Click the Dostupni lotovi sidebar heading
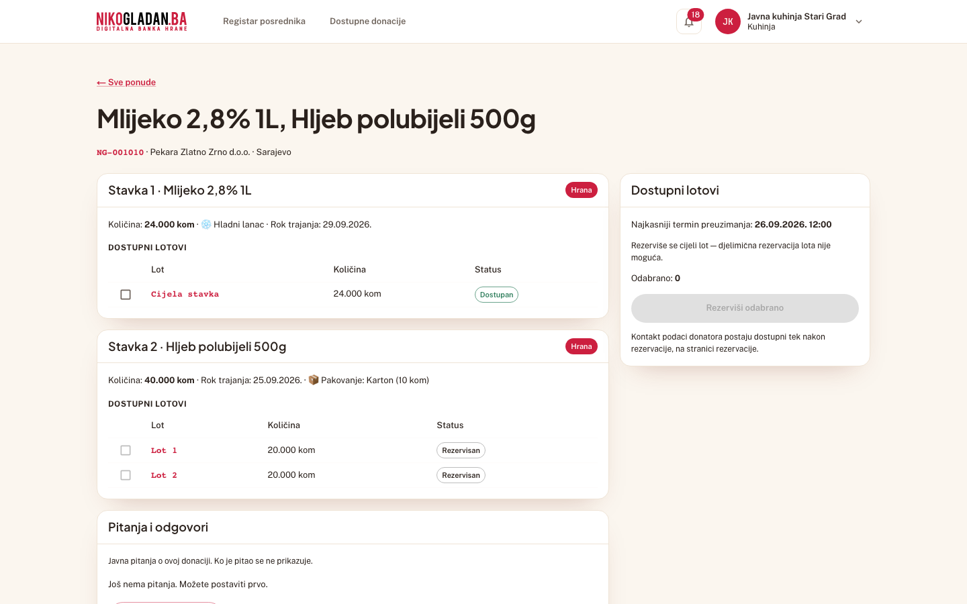This screenshot has height=604, width=967. coord(675,191)
